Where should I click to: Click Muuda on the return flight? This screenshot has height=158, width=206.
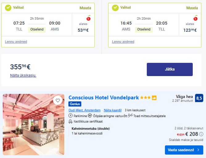[x=192, y=8]
